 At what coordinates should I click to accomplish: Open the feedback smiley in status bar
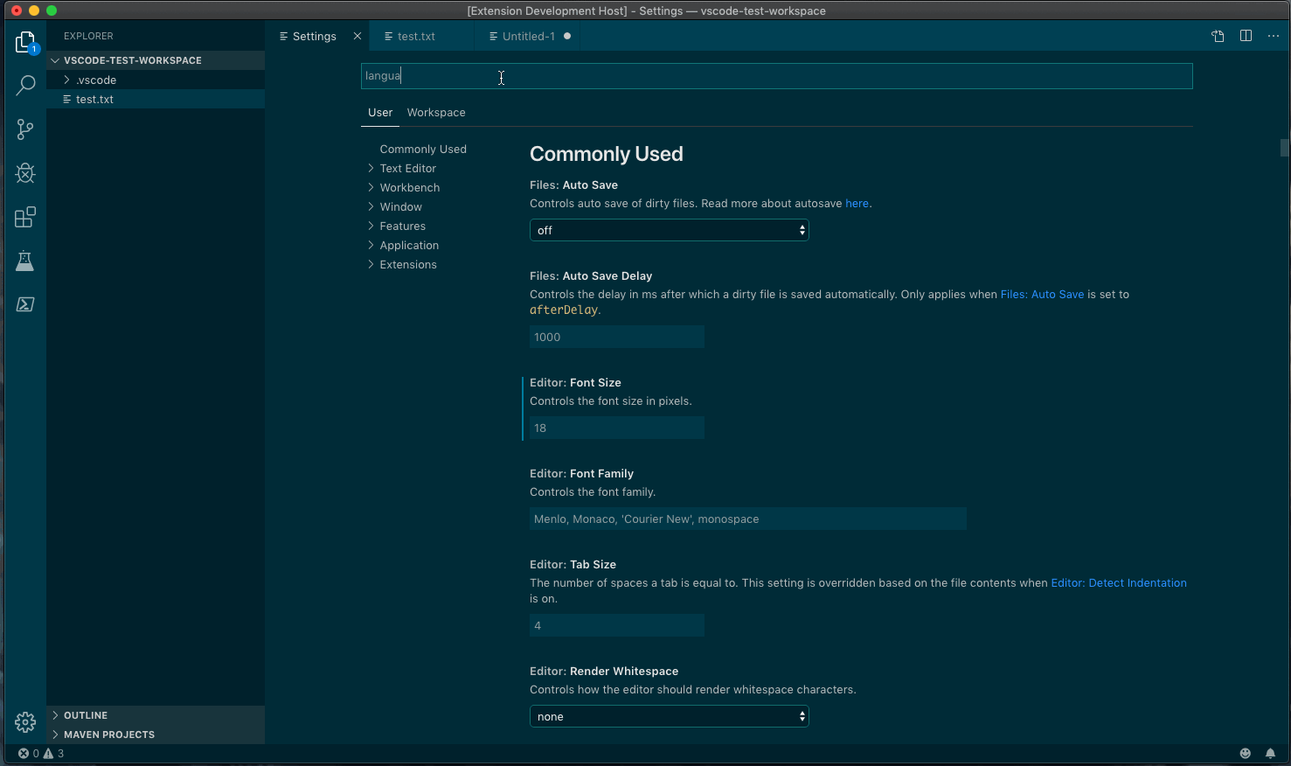tap(1246, 754)
